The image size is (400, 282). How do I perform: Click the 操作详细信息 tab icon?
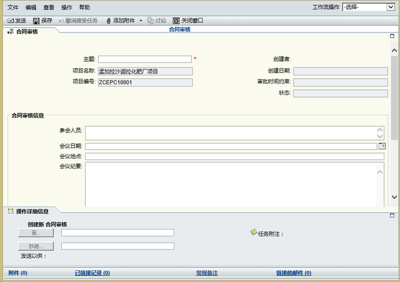(11, 211)
